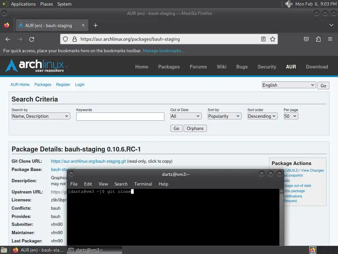The height and width of the screenshot is (254, 338).
Task: Click the Keywords input field
Action: 120,116
